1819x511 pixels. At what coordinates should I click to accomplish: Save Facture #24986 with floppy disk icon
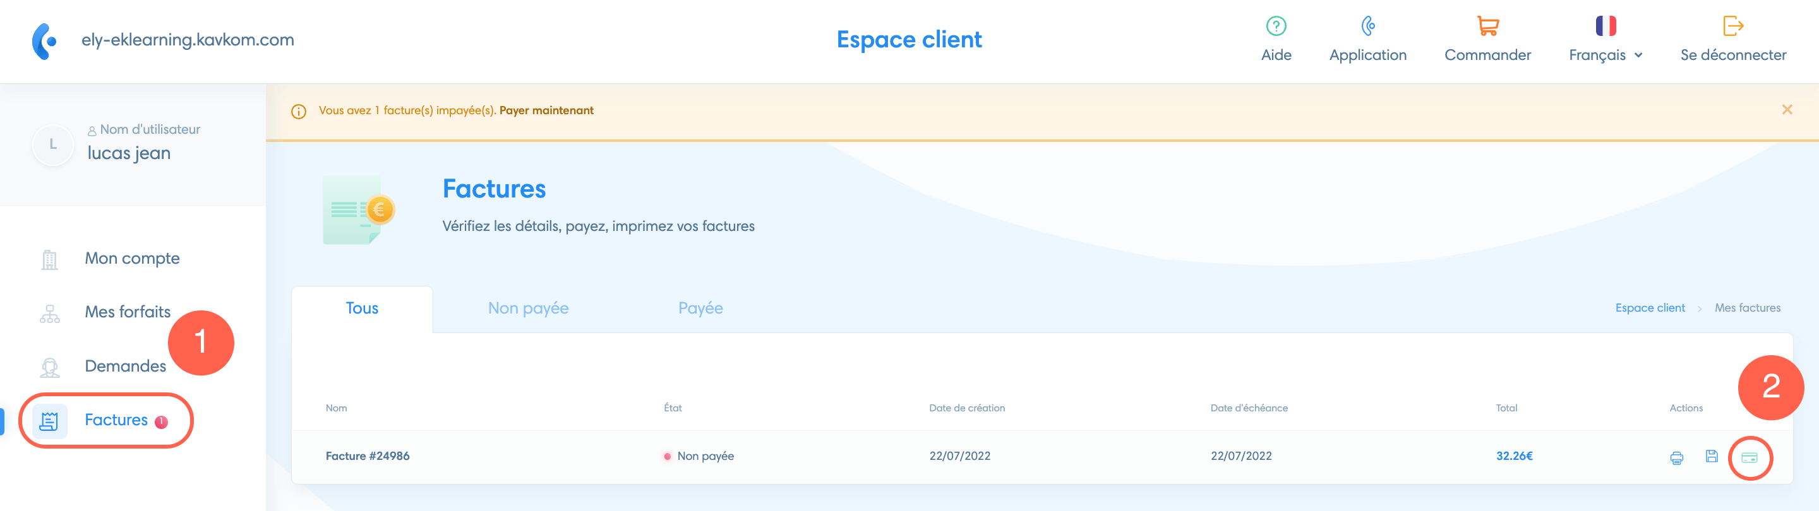1712,457
